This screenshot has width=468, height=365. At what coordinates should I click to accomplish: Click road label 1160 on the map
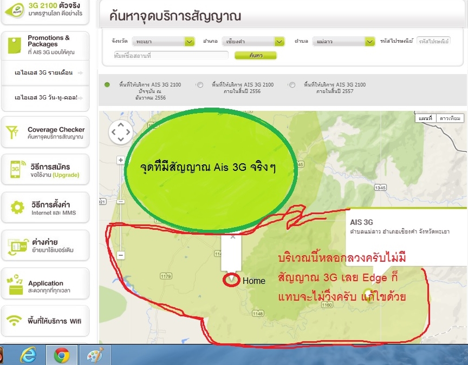click(x=327, y=305)
